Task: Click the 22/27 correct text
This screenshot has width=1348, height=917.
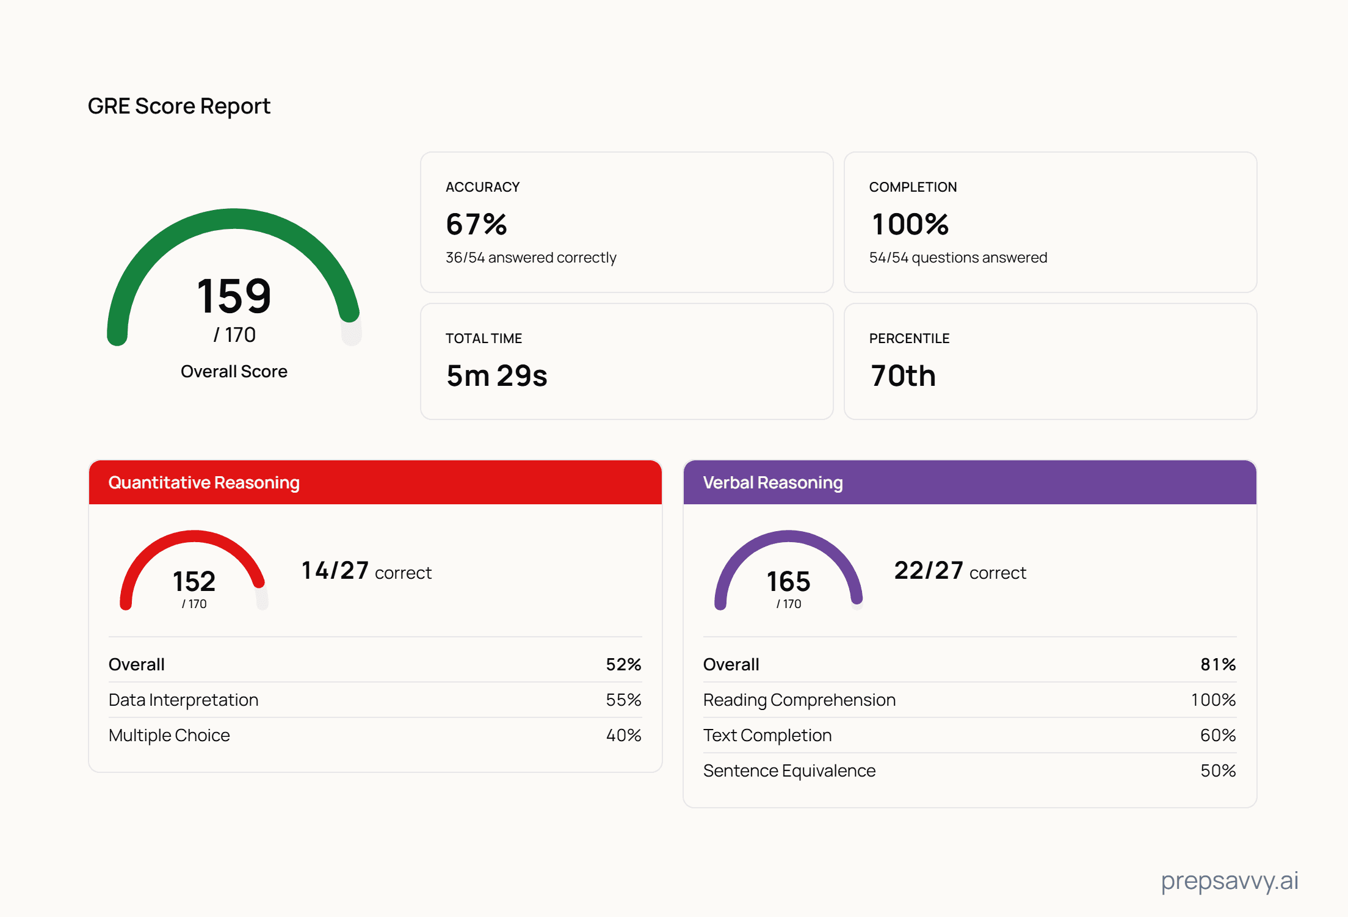Action: (960, 571)
